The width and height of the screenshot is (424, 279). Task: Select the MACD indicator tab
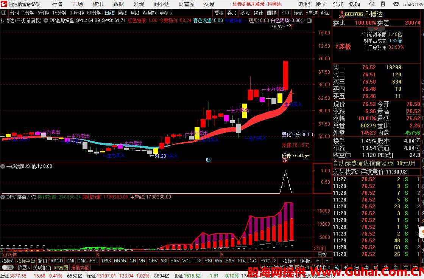pos(56,261)
